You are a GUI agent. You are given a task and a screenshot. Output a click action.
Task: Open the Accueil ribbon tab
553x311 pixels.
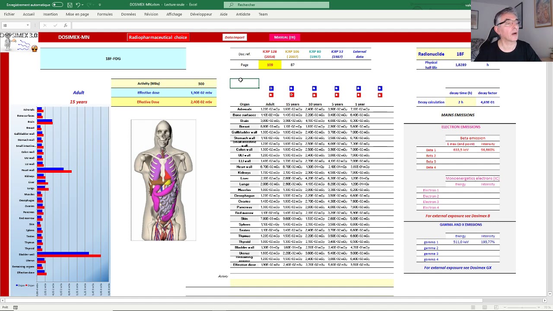coord(29,14)
